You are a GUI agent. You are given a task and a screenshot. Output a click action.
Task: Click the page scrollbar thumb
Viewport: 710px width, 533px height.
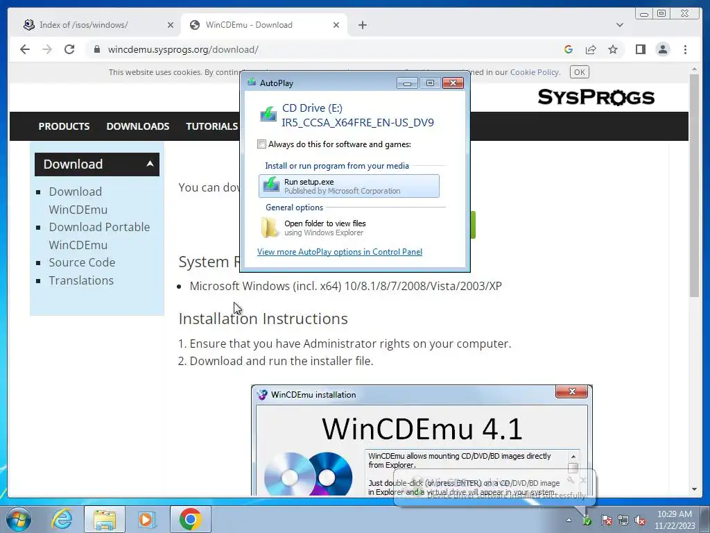click(x=694, y=185)
